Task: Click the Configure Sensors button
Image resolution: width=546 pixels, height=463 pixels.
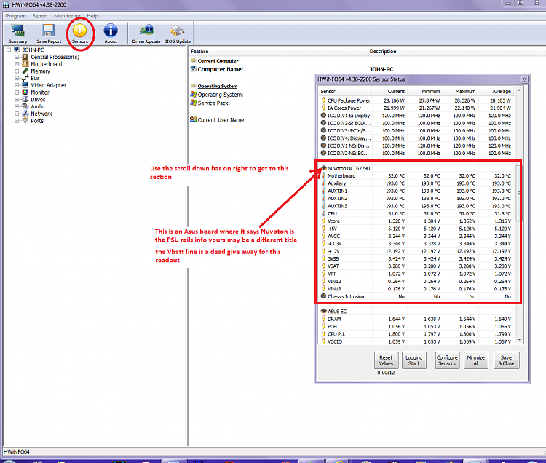Action: click(x=447, y=360)
